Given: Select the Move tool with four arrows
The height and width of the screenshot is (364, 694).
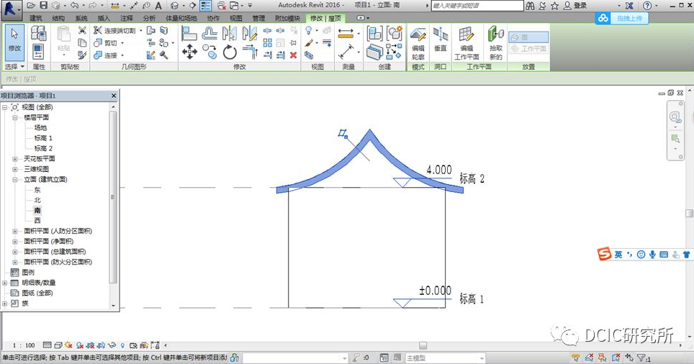Looking at the screenshot, I should pos(189,52).
